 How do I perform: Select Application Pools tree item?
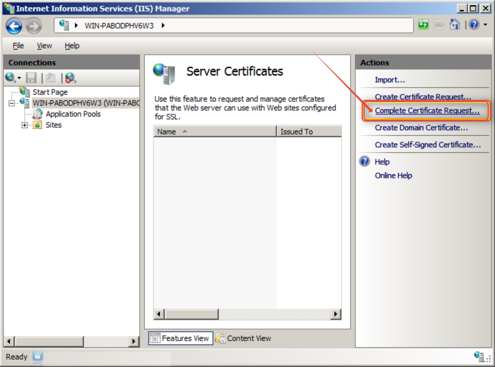point(73,114)
